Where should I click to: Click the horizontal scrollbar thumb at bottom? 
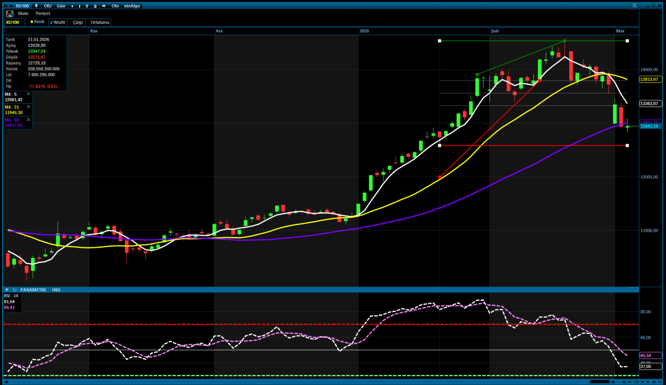coord(600,382)
